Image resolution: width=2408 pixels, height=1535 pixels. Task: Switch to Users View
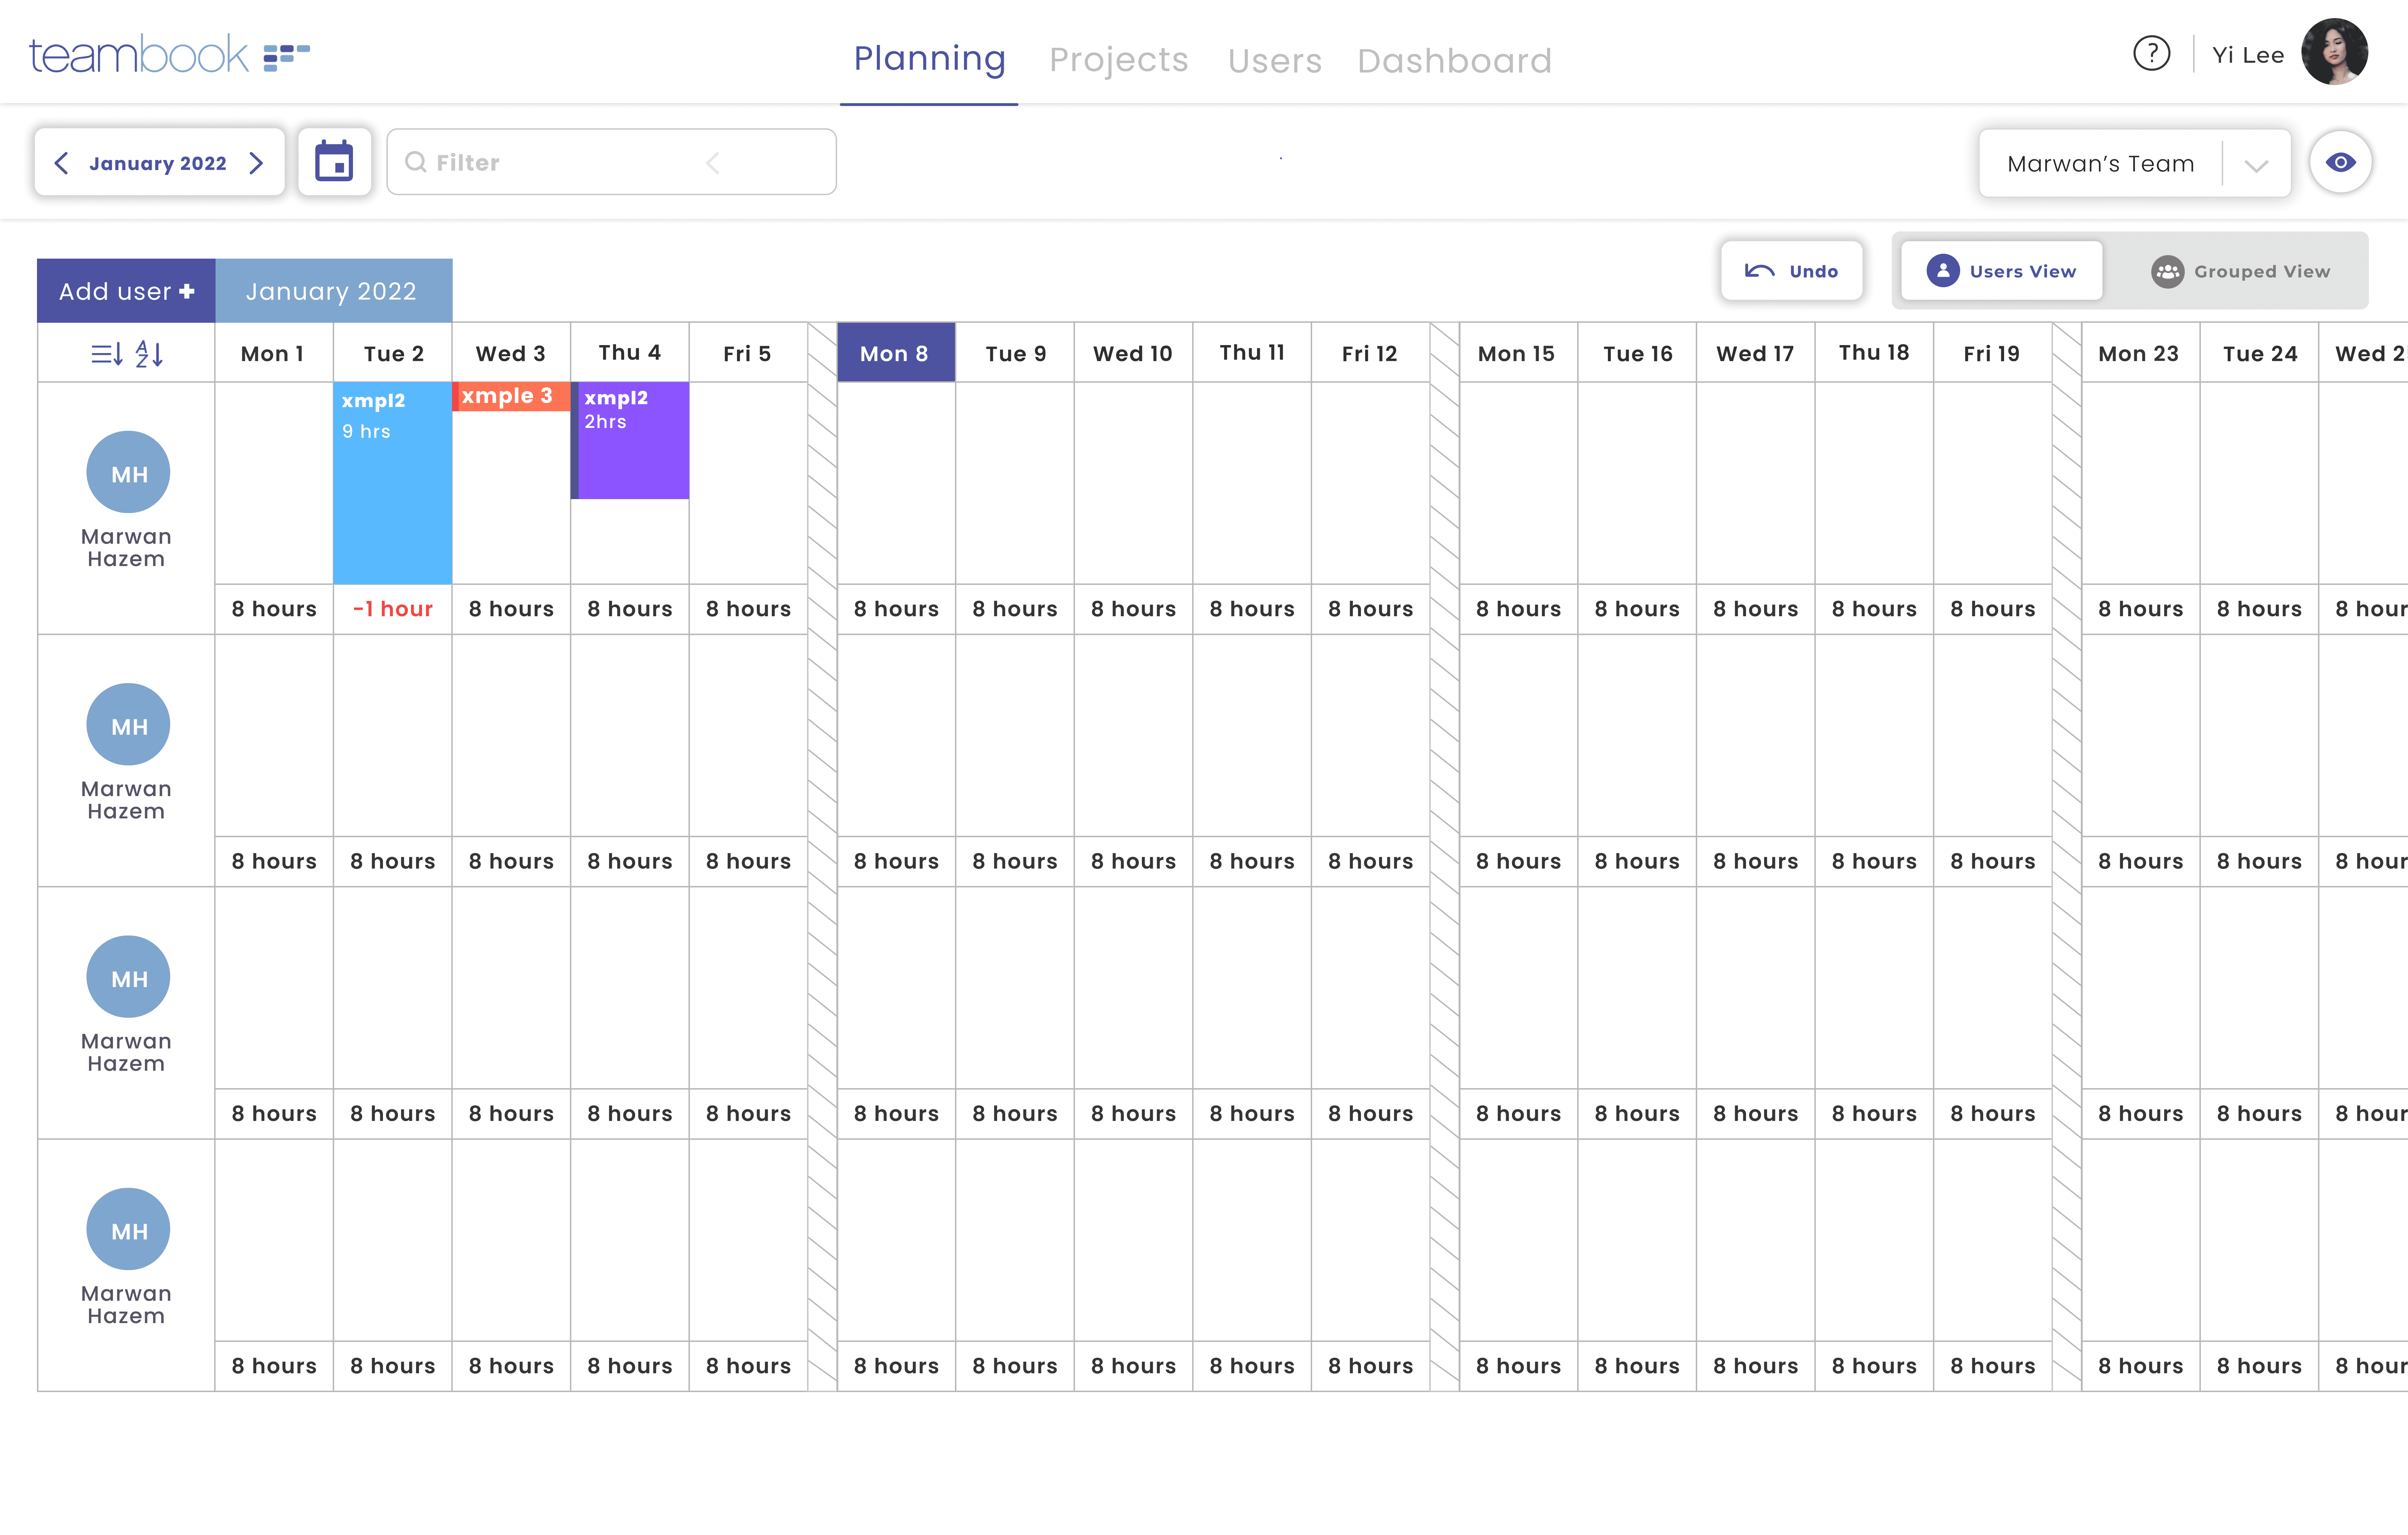click(2002, 271)
